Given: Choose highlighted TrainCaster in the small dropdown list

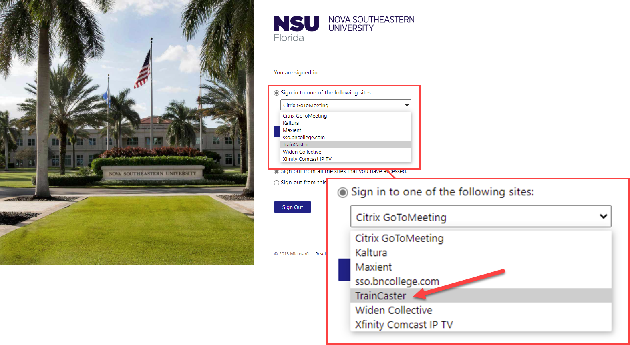Looking at the screenshot, I should coord(346,145).
